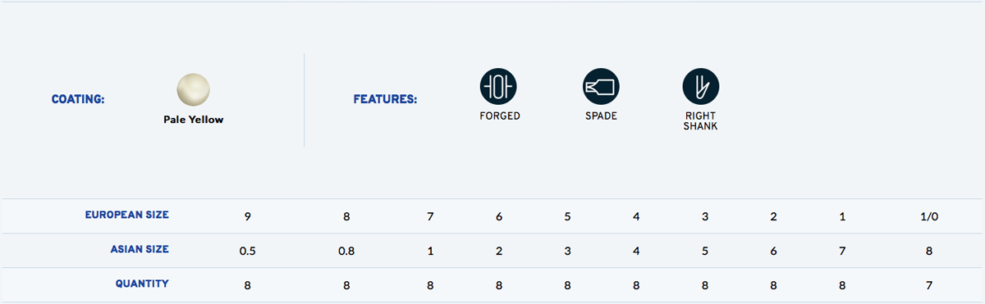The height and width of the screenshot is (304, 985).
Task: Click Asian size 0.5 cell
Action: coord(248,251)
